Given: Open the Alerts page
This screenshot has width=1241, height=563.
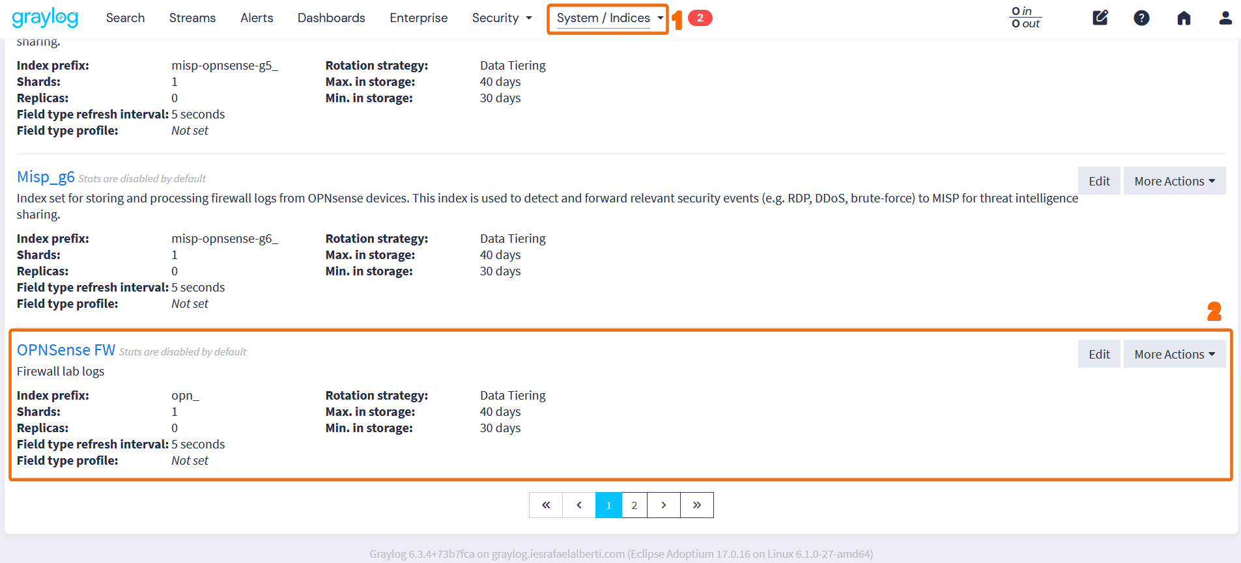Looking at the screenshot, I should pyautogui.click(x=257, y=18).
